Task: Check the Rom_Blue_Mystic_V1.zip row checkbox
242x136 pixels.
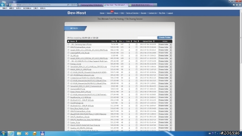Action: point(68,108)
